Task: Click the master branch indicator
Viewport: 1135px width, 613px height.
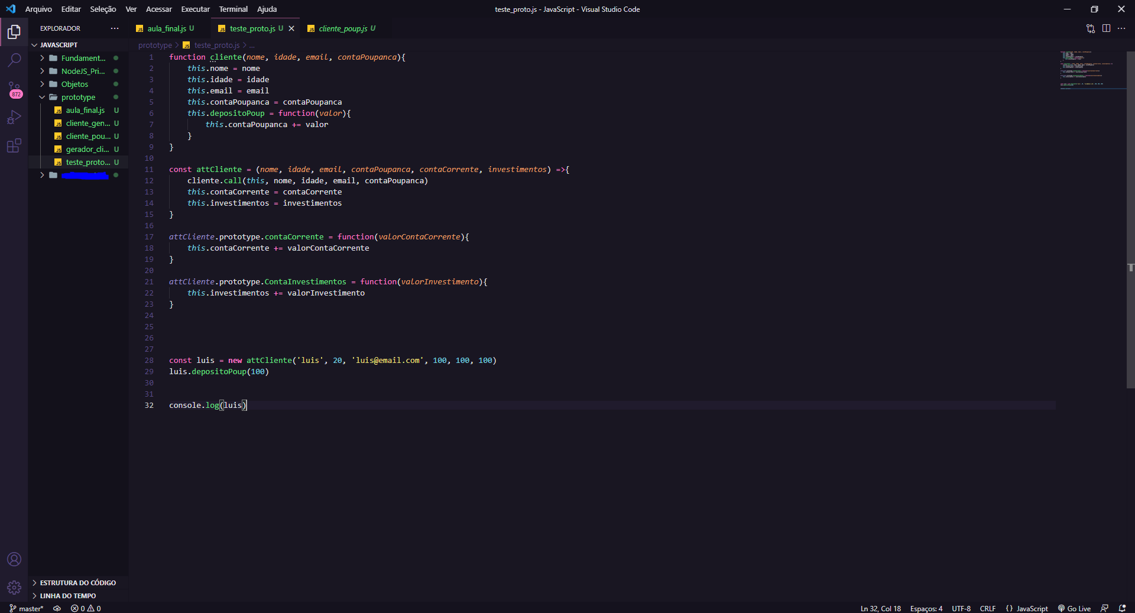Action: pyautogui.click(x=26, y=608)
